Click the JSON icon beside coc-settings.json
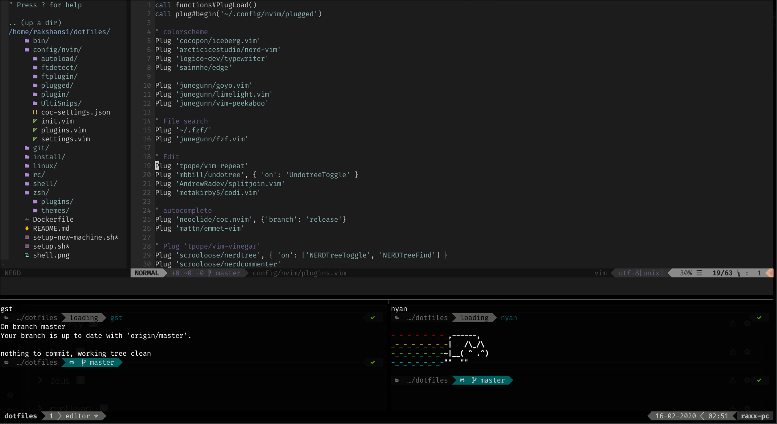777x424 pixels. [x=35, y=112]
